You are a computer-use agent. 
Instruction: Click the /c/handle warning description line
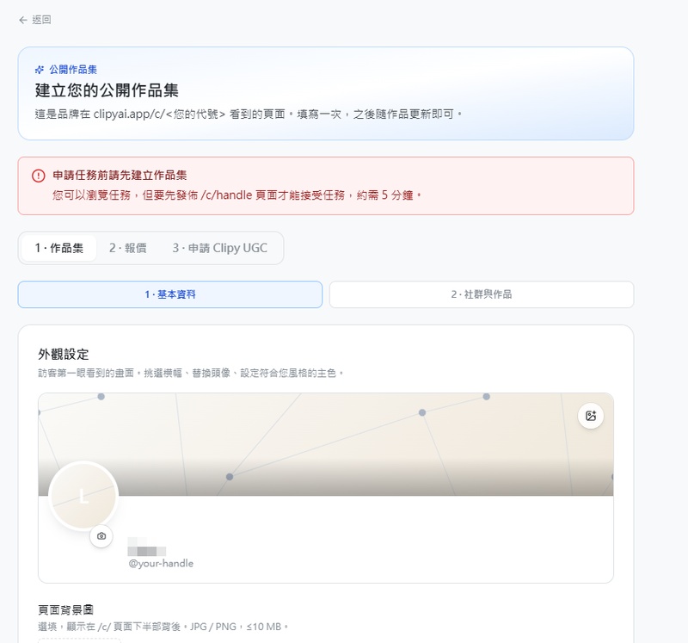(x=236, y=195)
